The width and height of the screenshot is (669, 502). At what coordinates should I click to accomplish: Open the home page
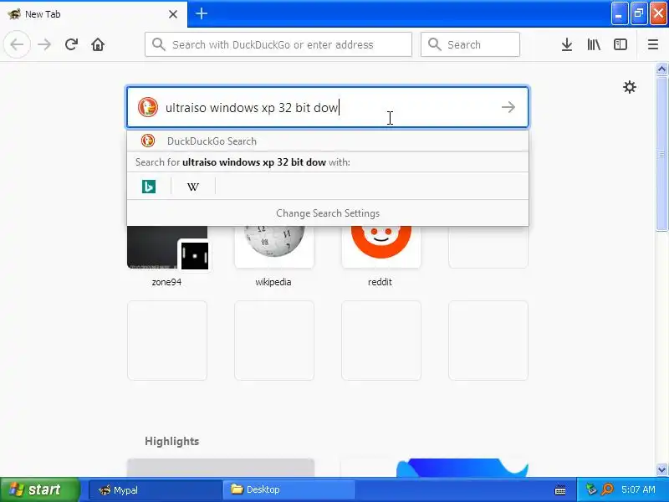(98, 44)
